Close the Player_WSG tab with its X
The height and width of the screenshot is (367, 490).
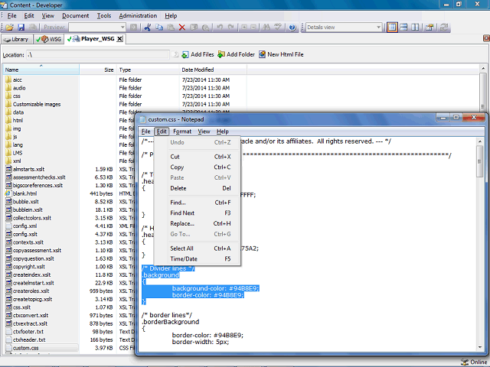click(119, 39)
